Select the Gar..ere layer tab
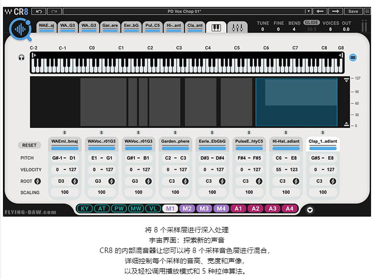Screen dimensions: 374x279 click(x=110, y=27)
